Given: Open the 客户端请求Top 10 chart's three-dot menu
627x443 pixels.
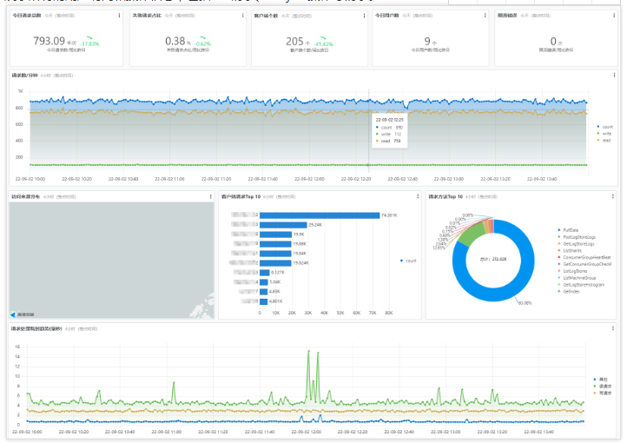Looking at the screenshot, I should [418, 196].
